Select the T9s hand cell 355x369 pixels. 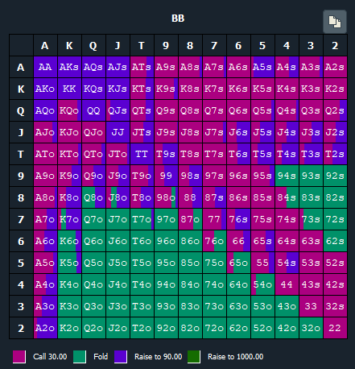point(166,154)
